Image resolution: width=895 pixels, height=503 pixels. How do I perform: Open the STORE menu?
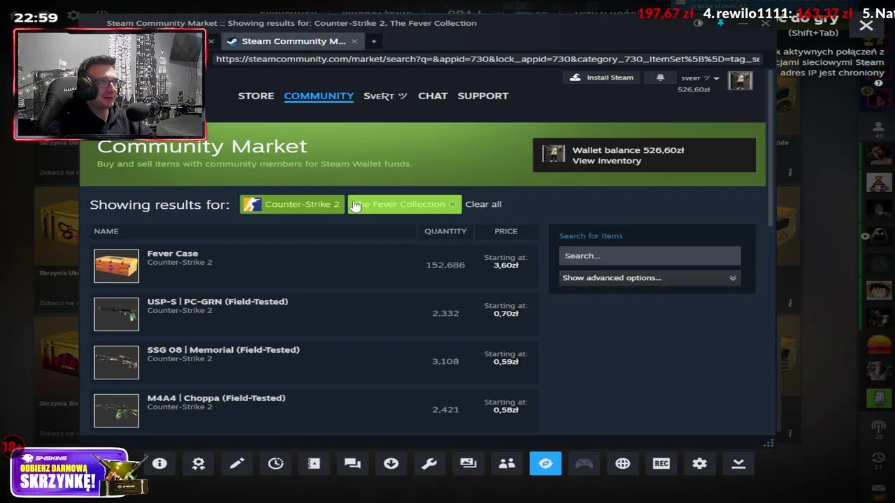(x=256, y=96)
